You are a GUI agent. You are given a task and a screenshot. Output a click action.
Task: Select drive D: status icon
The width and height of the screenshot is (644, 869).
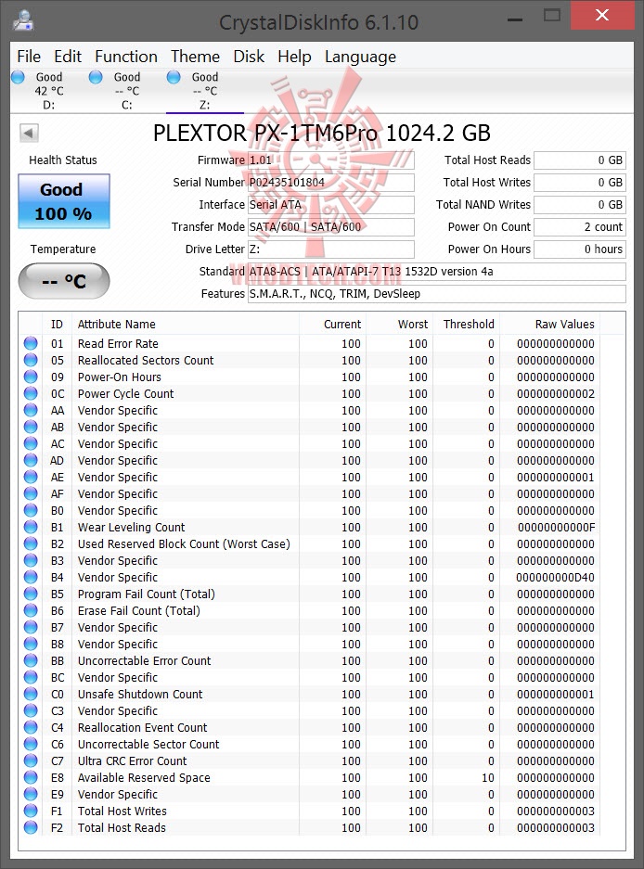pos(18,77)
